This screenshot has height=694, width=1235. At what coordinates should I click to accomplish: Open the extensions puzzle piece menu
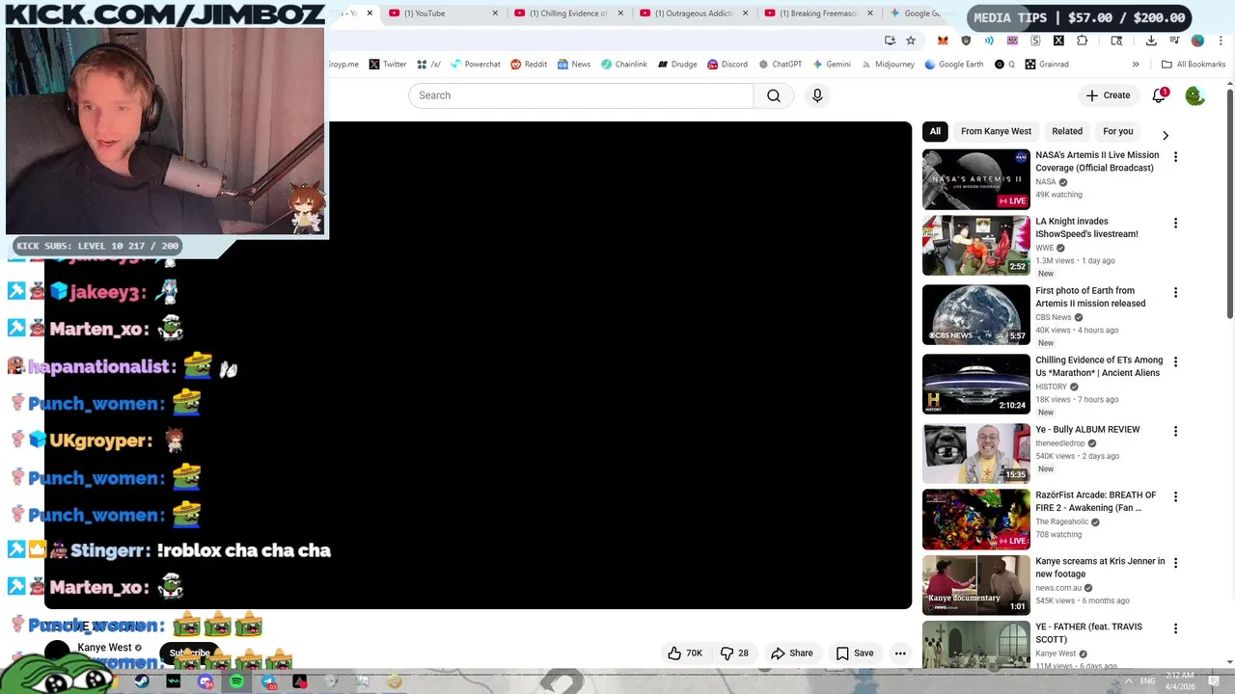click(1082, 40)
